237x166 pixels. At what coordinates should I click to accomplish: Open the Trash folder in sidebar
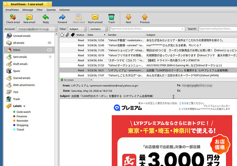(29, 99)
